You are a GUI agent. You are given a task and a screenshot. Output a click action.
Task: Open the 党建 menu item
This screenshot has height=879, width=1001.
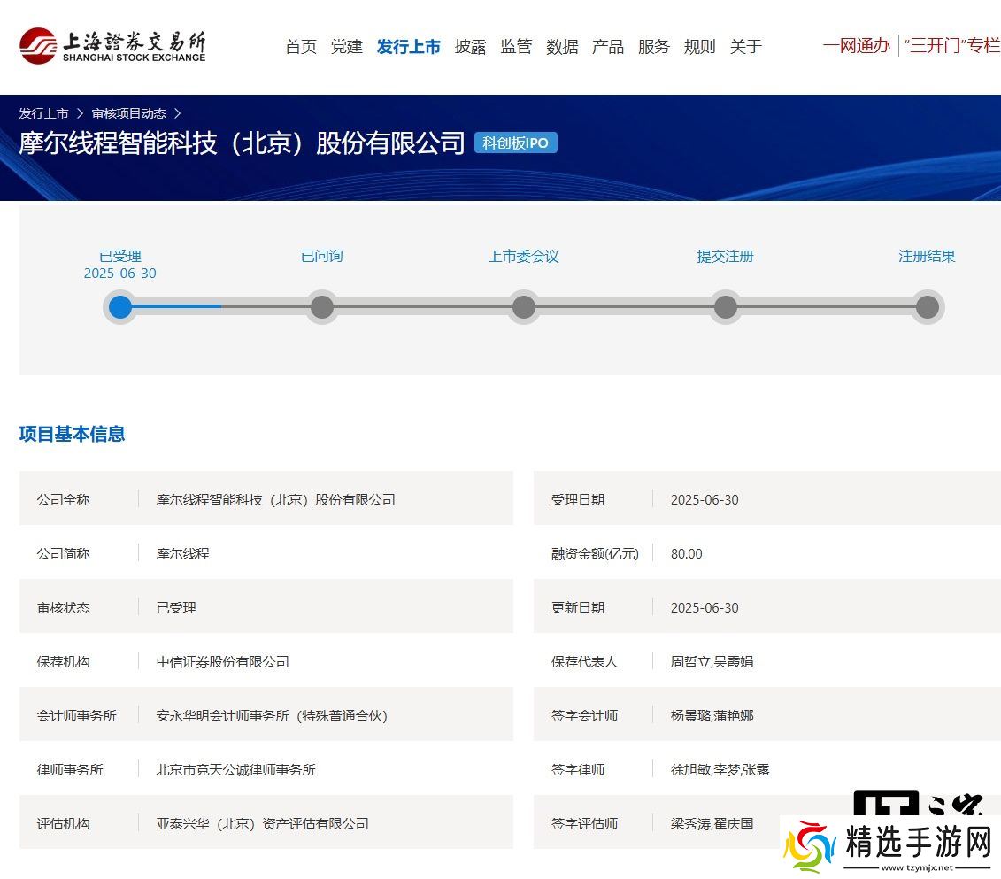pos(346,47)
